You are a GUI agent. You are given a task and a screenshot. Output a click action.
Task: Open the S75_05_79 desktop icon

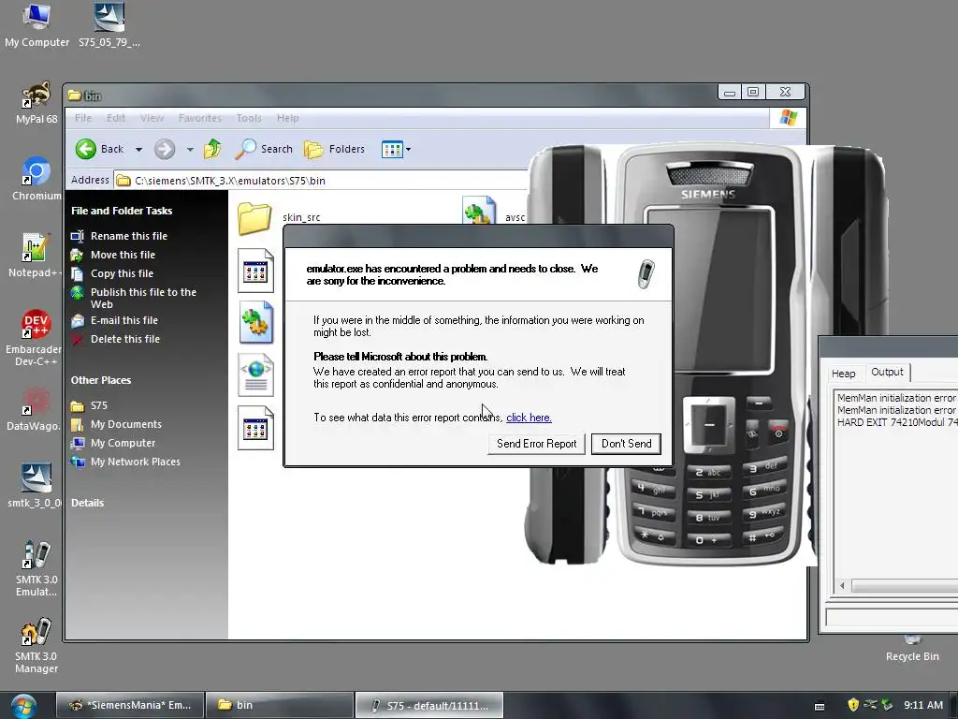click(x=109, y=24)
